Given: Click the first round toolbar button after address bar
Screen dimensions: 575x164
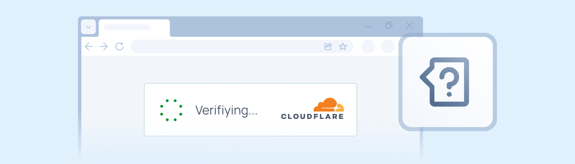Looking at the screenshot, I should pyautogui.click(x=368, y=47).
